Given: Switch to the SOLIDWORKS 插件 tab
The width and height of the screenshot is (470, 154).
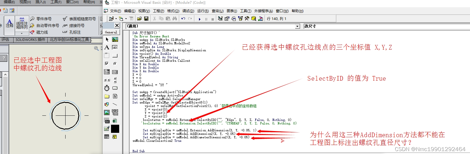Looking at the screenshot, I should tap(30, 39).
